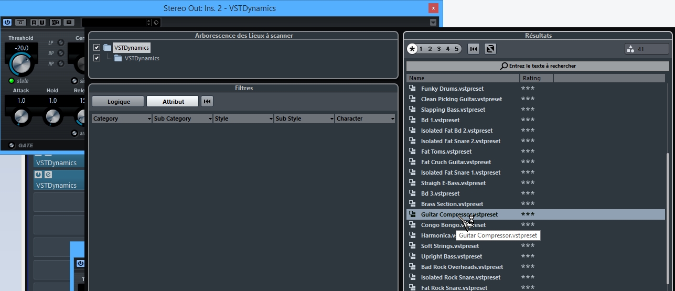Open editor 'e' of lower VSTDynamics insert

[48, 174]
